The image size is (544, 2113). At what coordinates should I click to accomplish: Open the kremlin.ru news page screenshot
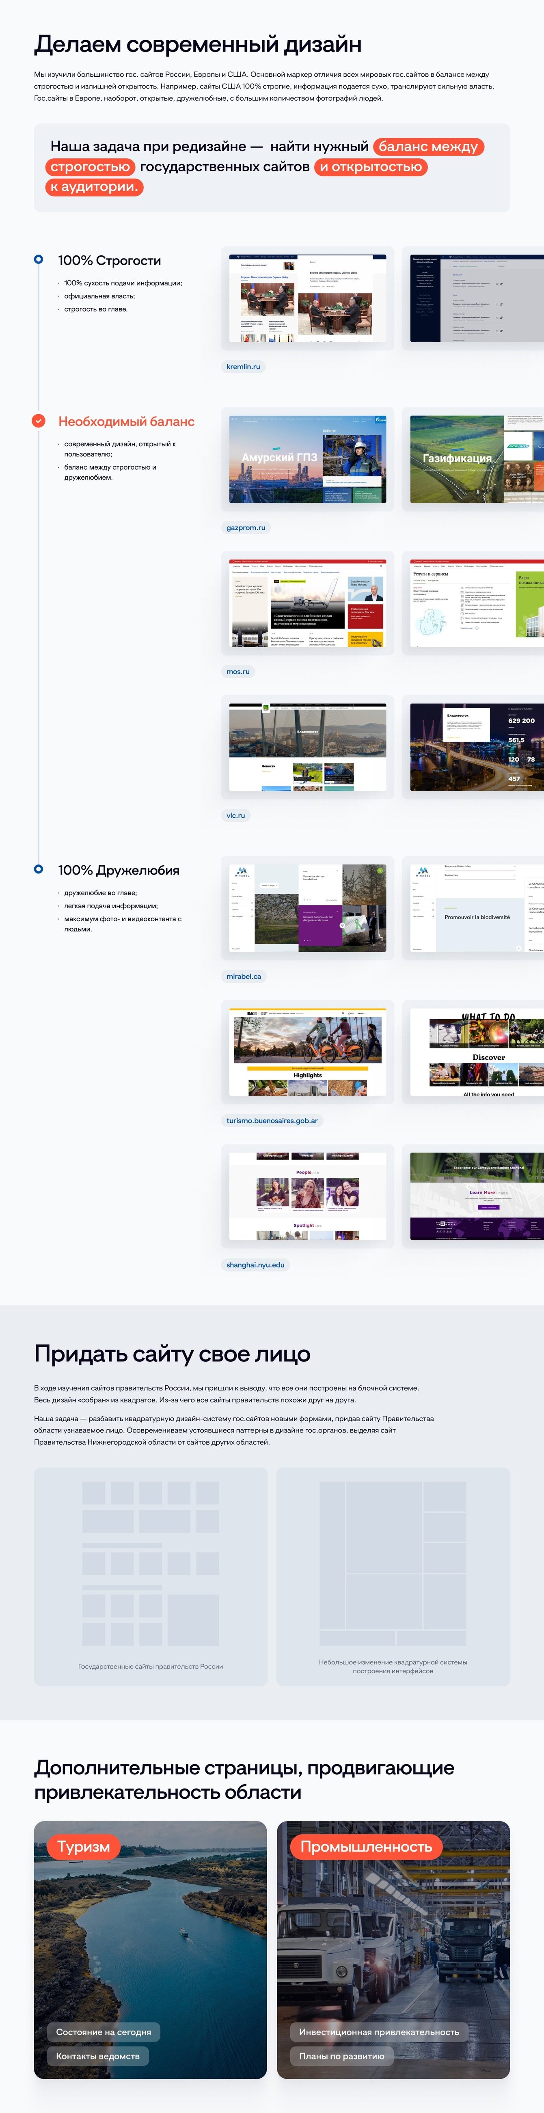pos(308,298)
